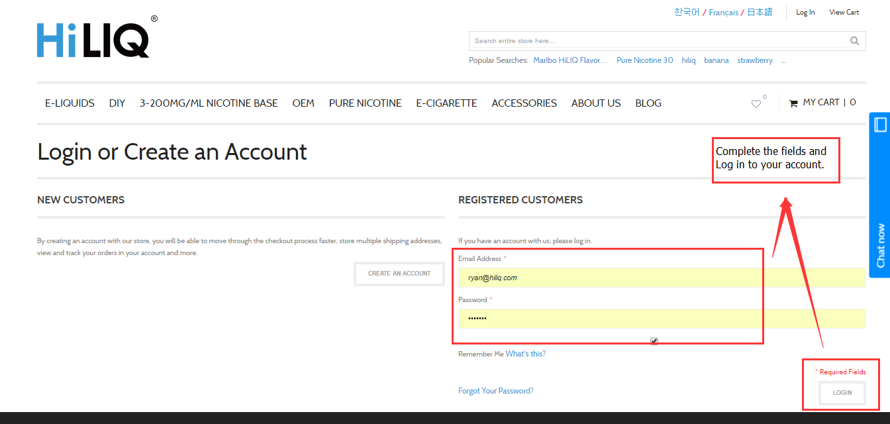The height and width of the screenshot is (424, 890).
Task: Switch language to Japanese
Action: tap(760, 12)
